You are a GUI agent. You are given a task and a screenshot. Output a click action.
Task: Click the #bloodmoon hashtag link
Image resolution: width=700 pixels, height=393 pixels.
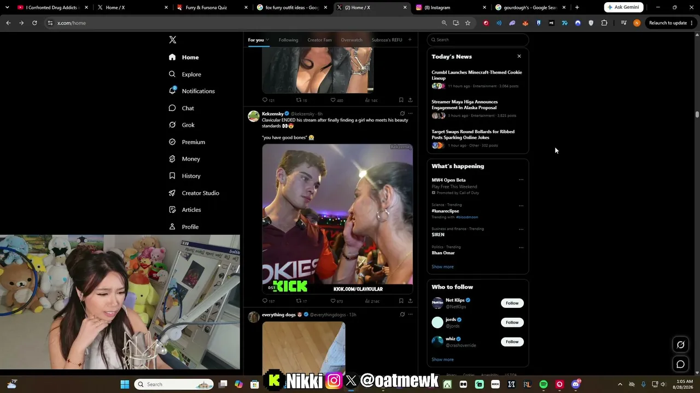467,217
